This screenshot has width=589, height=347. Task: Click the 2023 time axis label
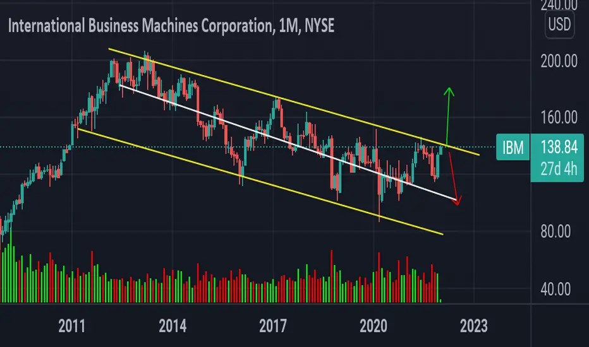pyautogui.click(x=474, y=326)
